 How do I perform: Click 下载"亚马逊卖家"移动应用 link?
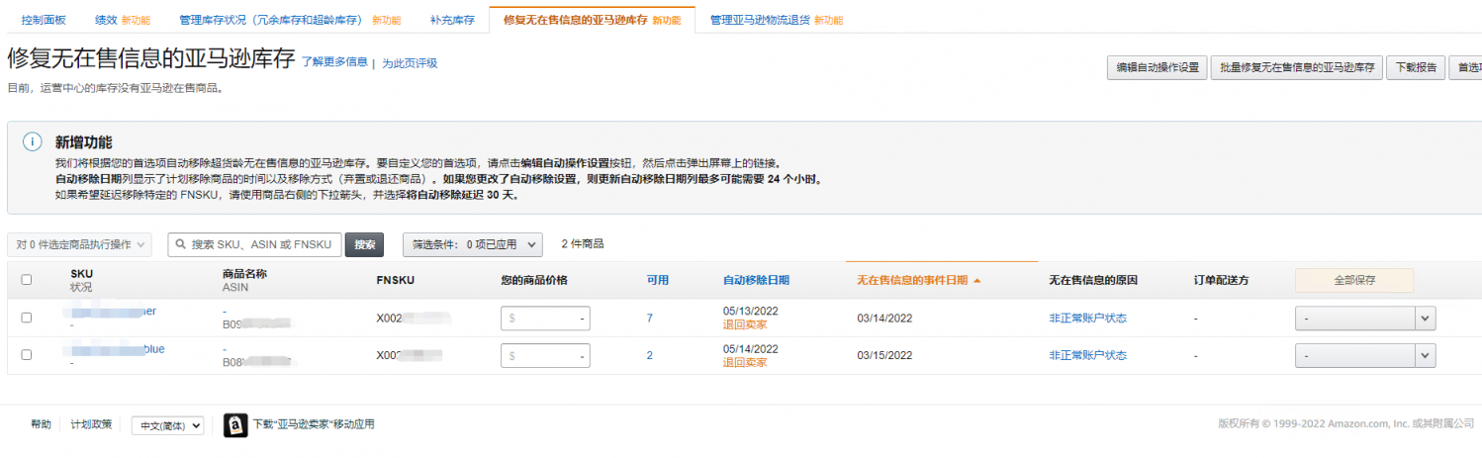tap(314, 424)
